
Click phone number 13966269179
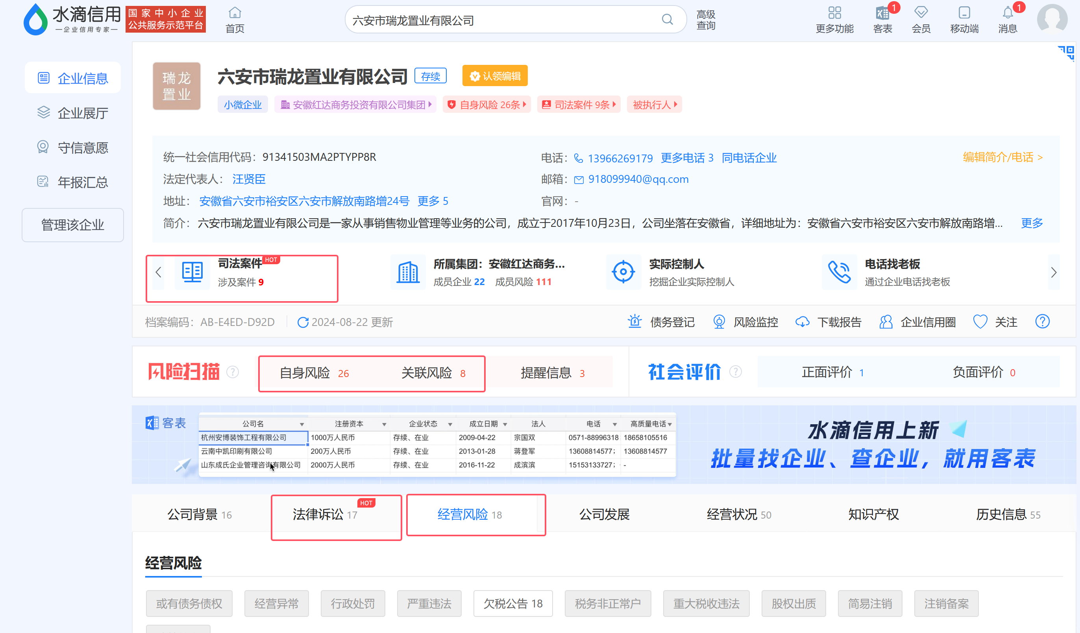point(620,158)
